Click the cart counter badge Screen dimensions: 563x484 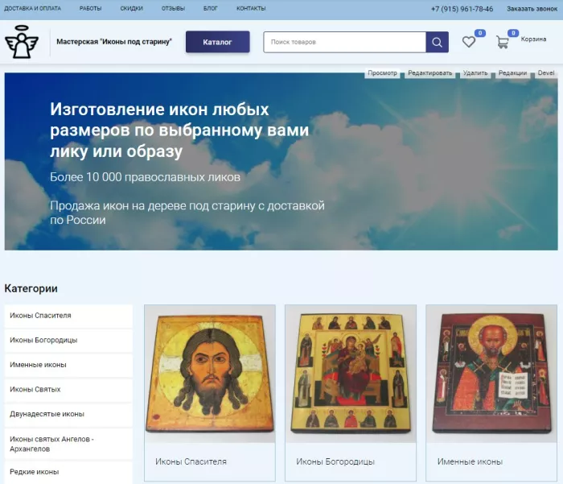point(513,33)
